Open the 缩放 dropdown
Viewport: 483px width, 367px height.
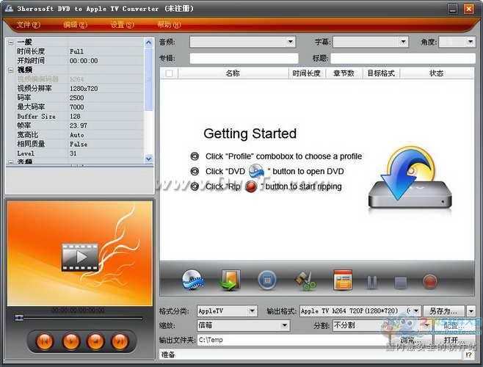point(285,325)
